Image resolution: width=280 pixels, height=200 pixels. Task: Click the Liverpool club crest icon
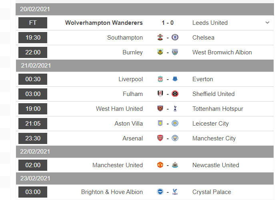point(160,79)
